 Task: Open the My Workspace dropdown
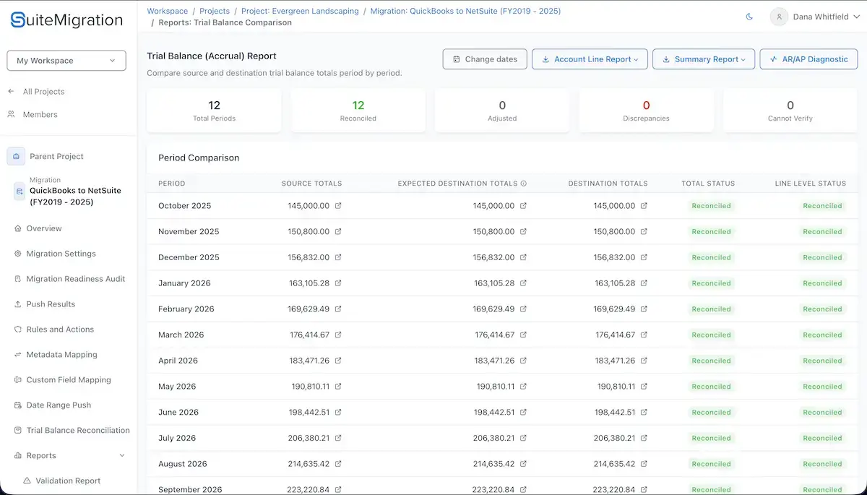(x=66, y=61)
